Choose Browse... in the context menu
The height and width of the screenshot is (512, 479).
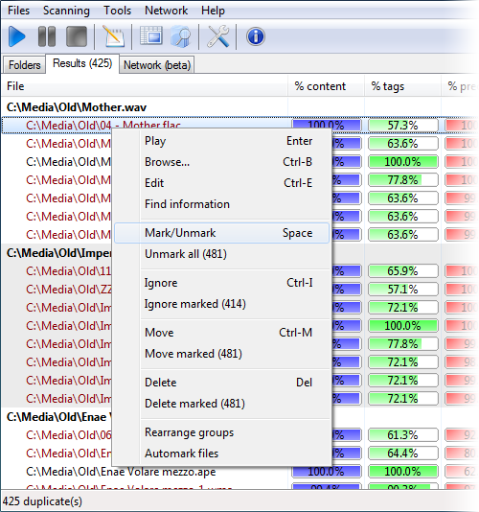pyautogui.click(x=222, y=162)
